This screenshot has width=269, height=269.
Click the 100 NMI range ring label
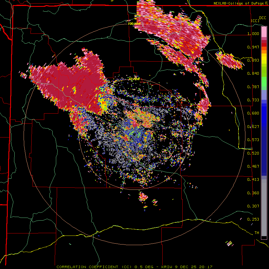pos(134,24)
